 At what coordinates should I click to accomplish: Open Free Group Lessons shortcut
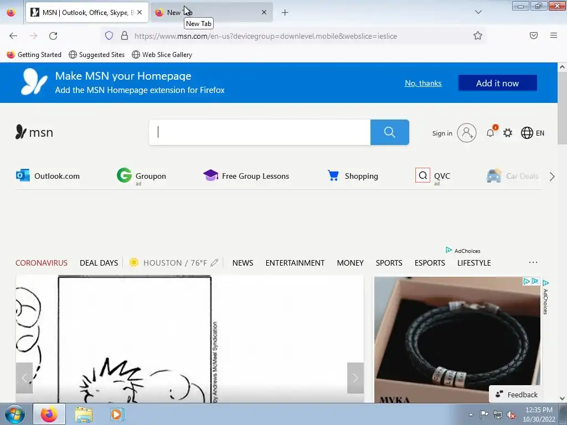click(246, 176)
